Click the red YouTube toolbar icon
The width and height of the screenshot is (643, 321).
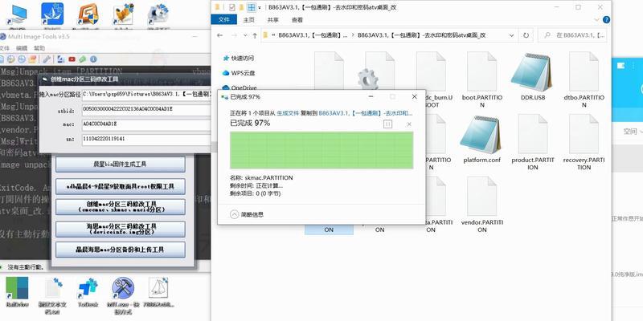click(72, 59)
